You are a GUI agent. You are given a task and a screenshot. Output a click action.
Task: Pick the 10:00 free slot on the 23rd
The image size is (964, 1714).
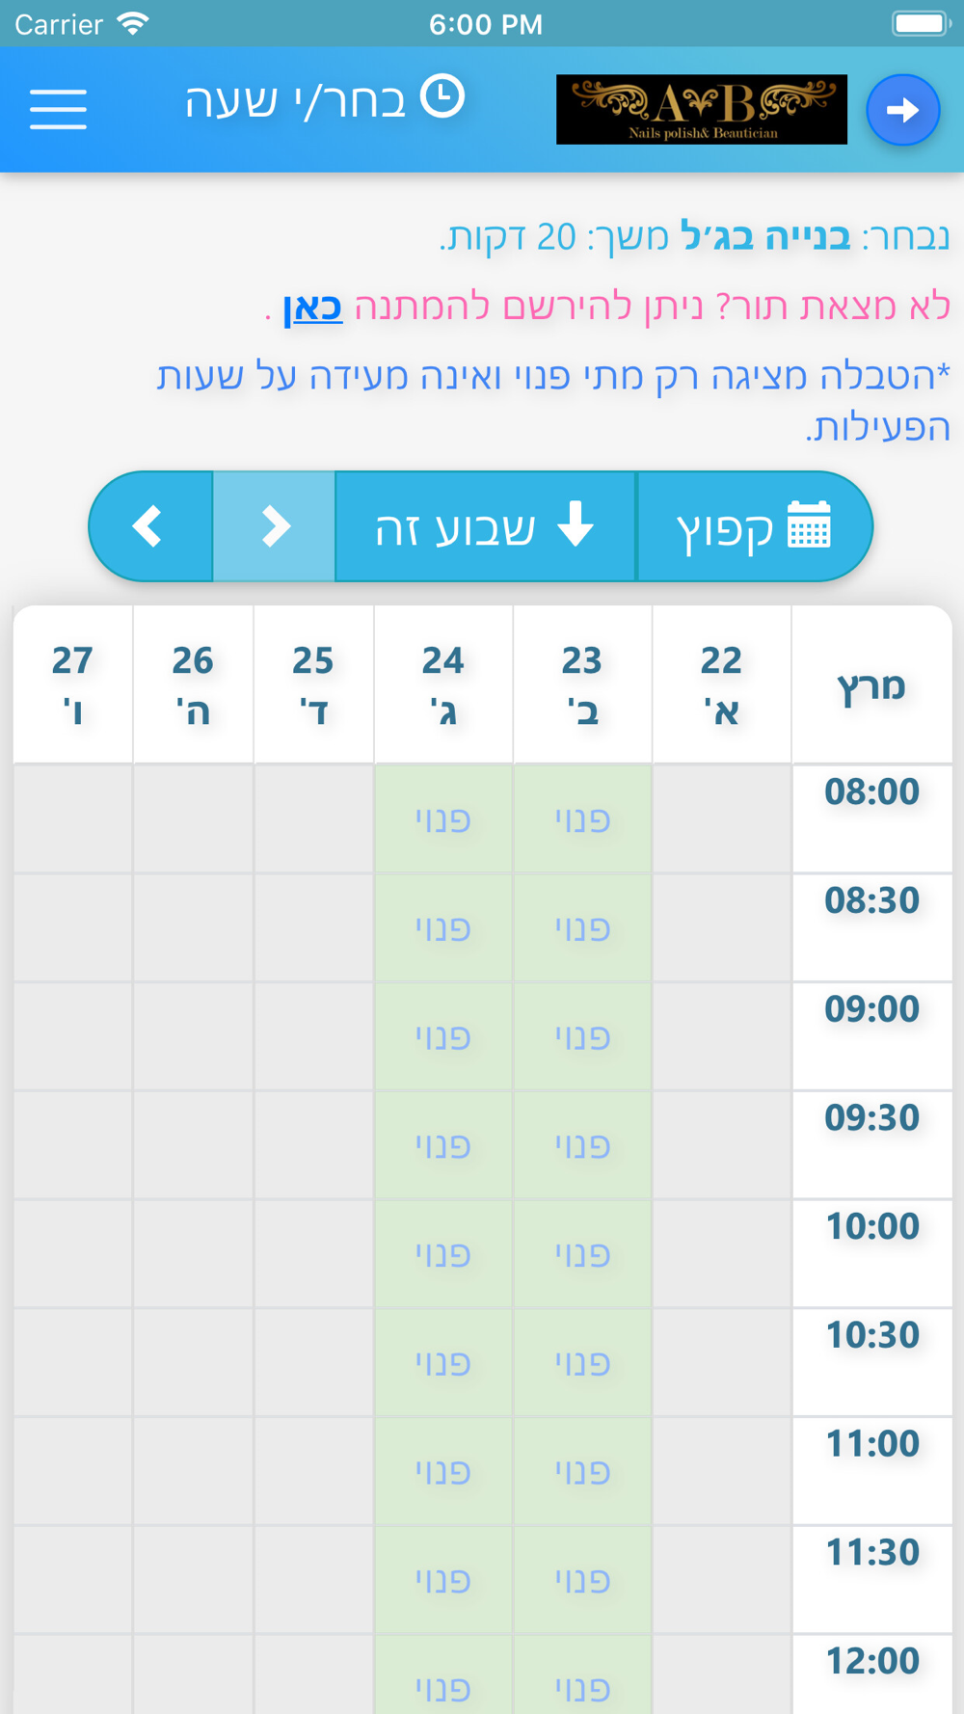pos(582,1254)
